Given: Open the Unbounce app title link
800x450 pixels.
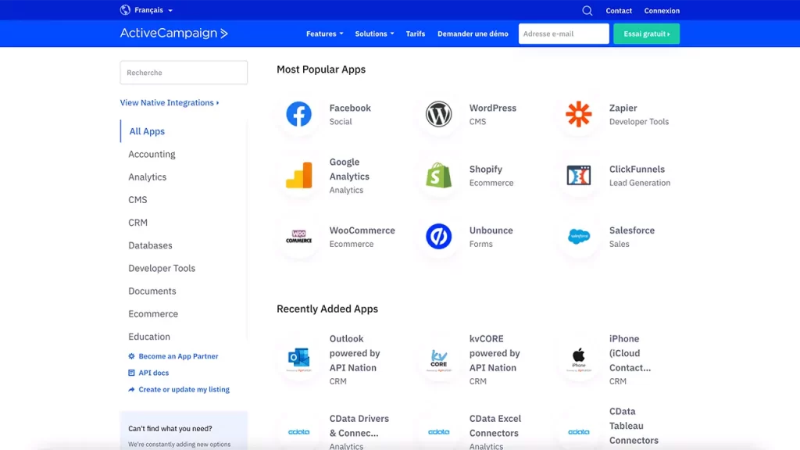Looking at the screenshot, I should [491, 230].
